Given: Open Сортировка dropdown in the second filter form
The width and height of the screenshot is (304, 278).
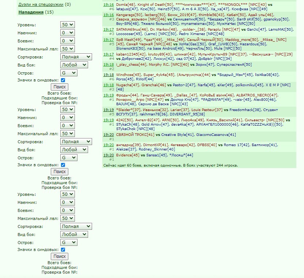Looking at the screenshot, I should tap(76, 141).
